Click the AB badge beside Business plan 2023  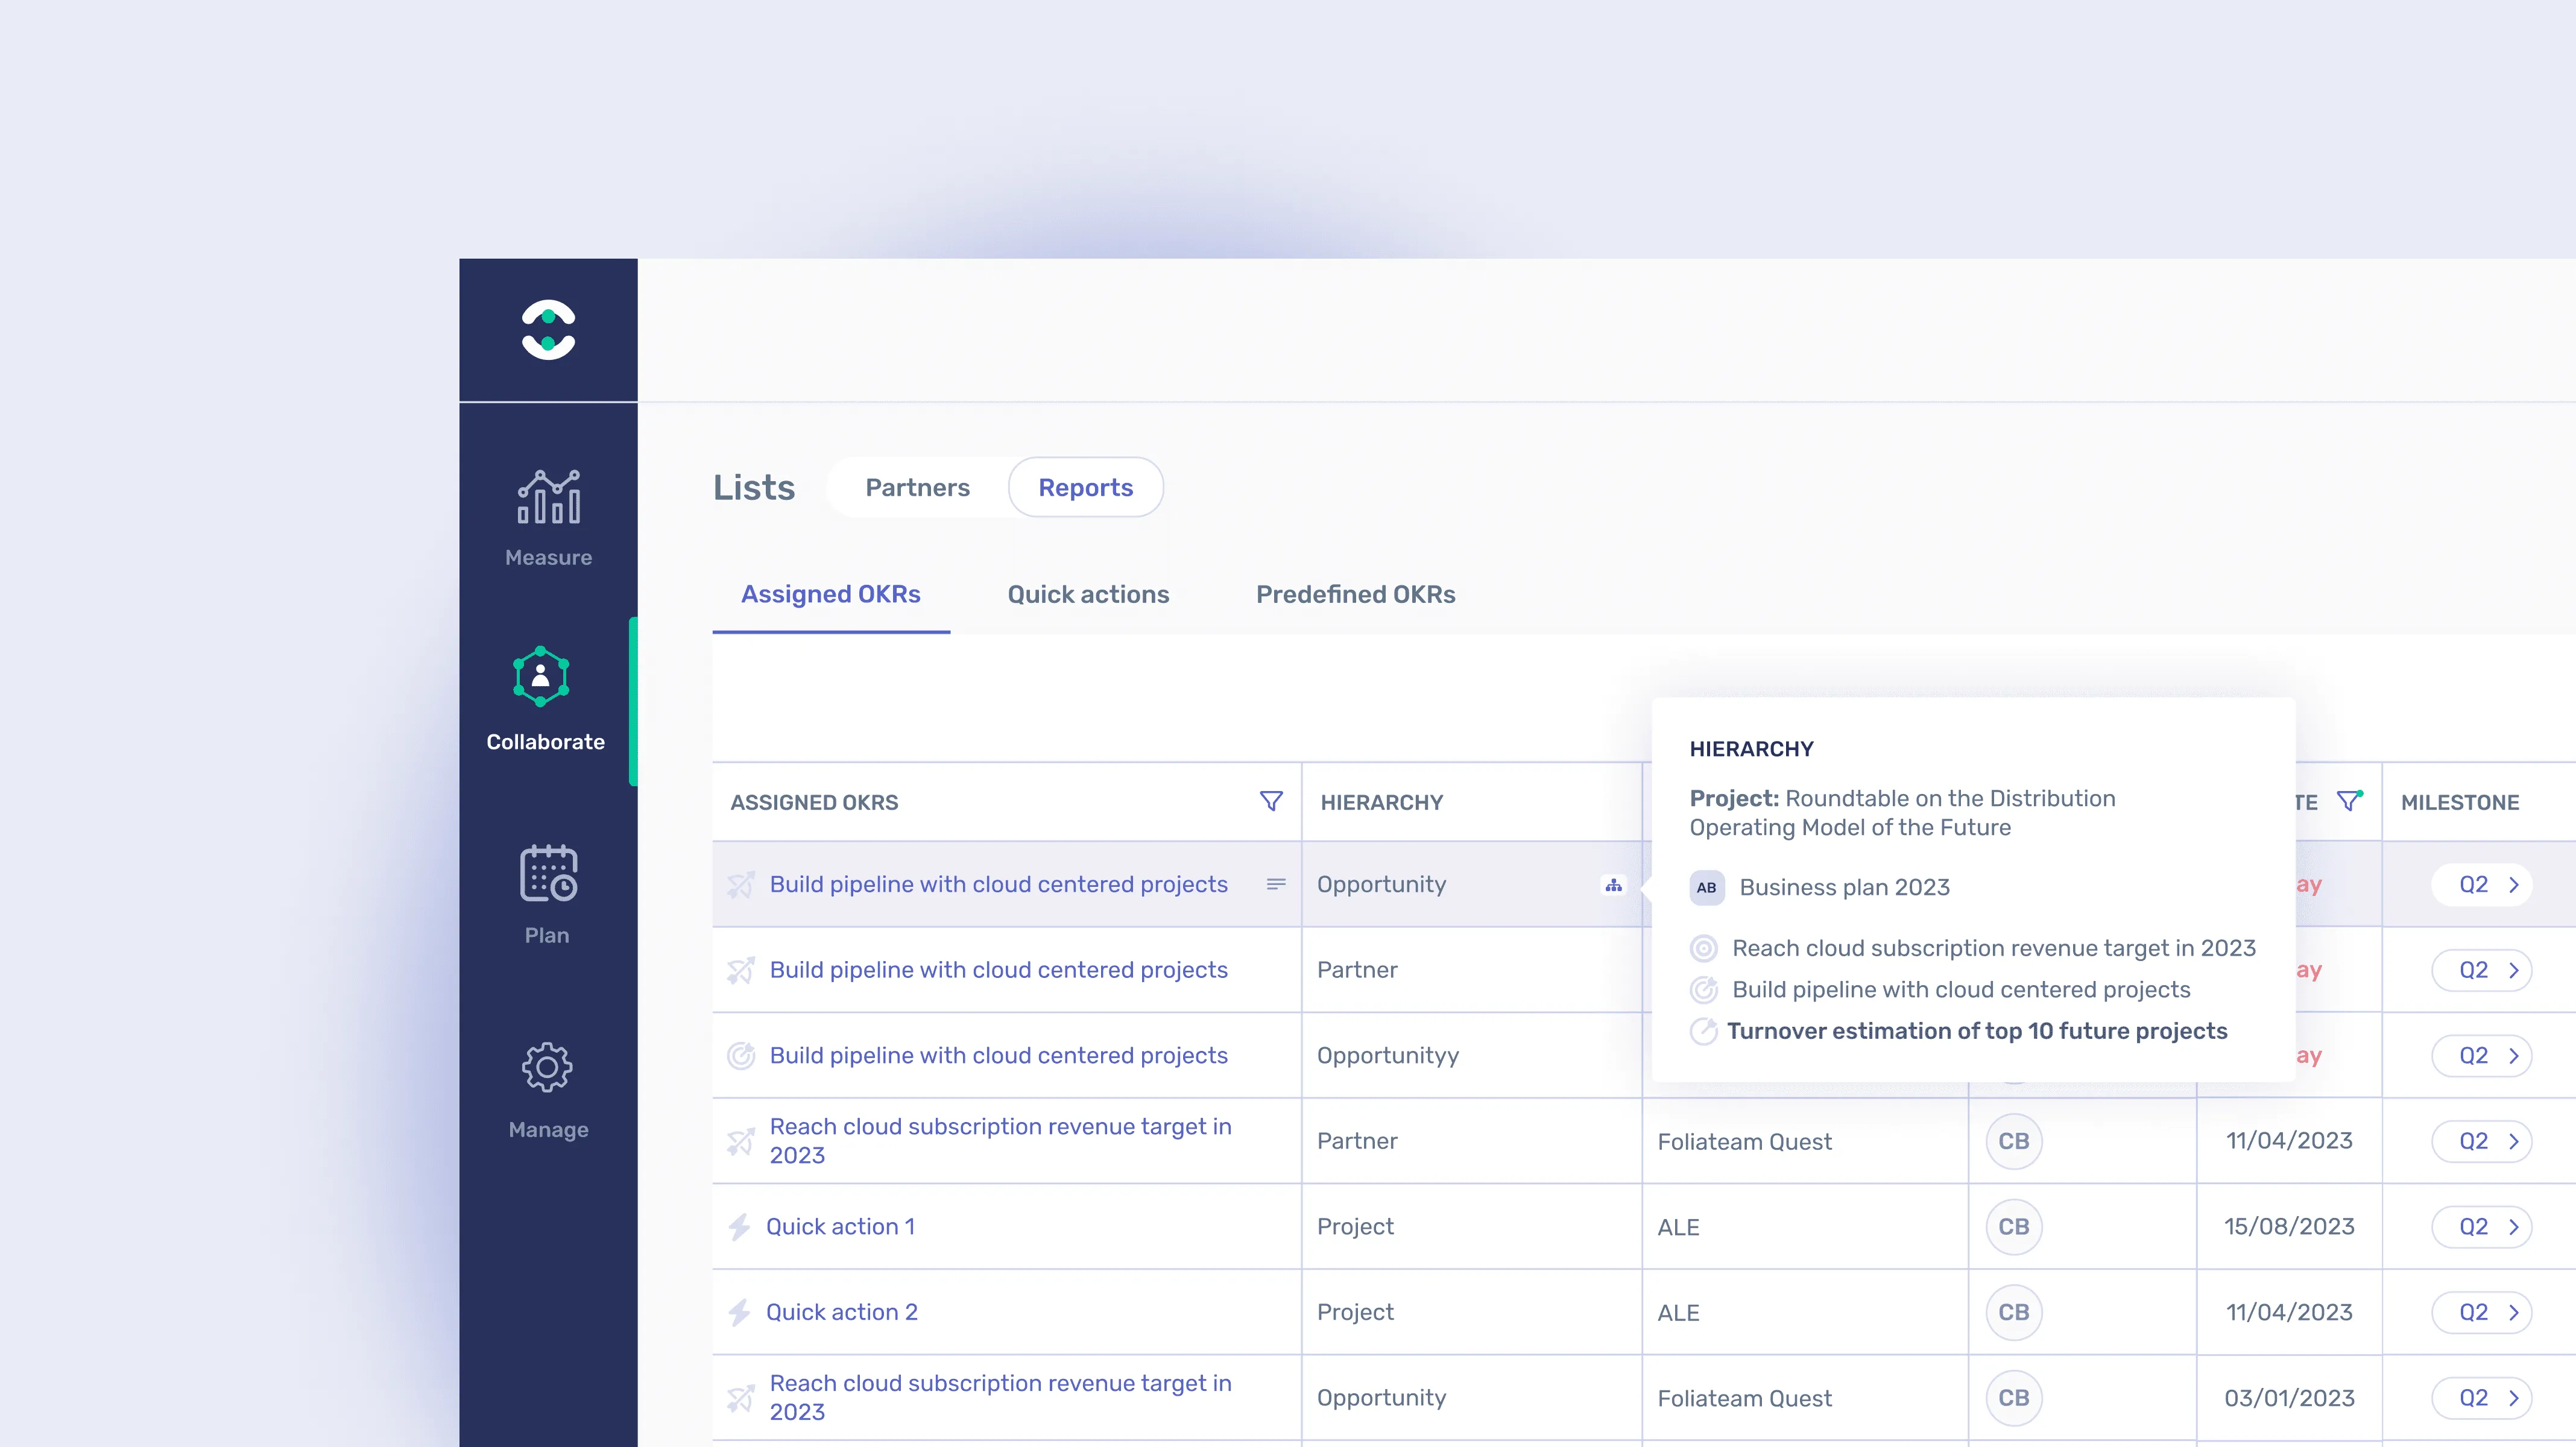[1707, 887]
